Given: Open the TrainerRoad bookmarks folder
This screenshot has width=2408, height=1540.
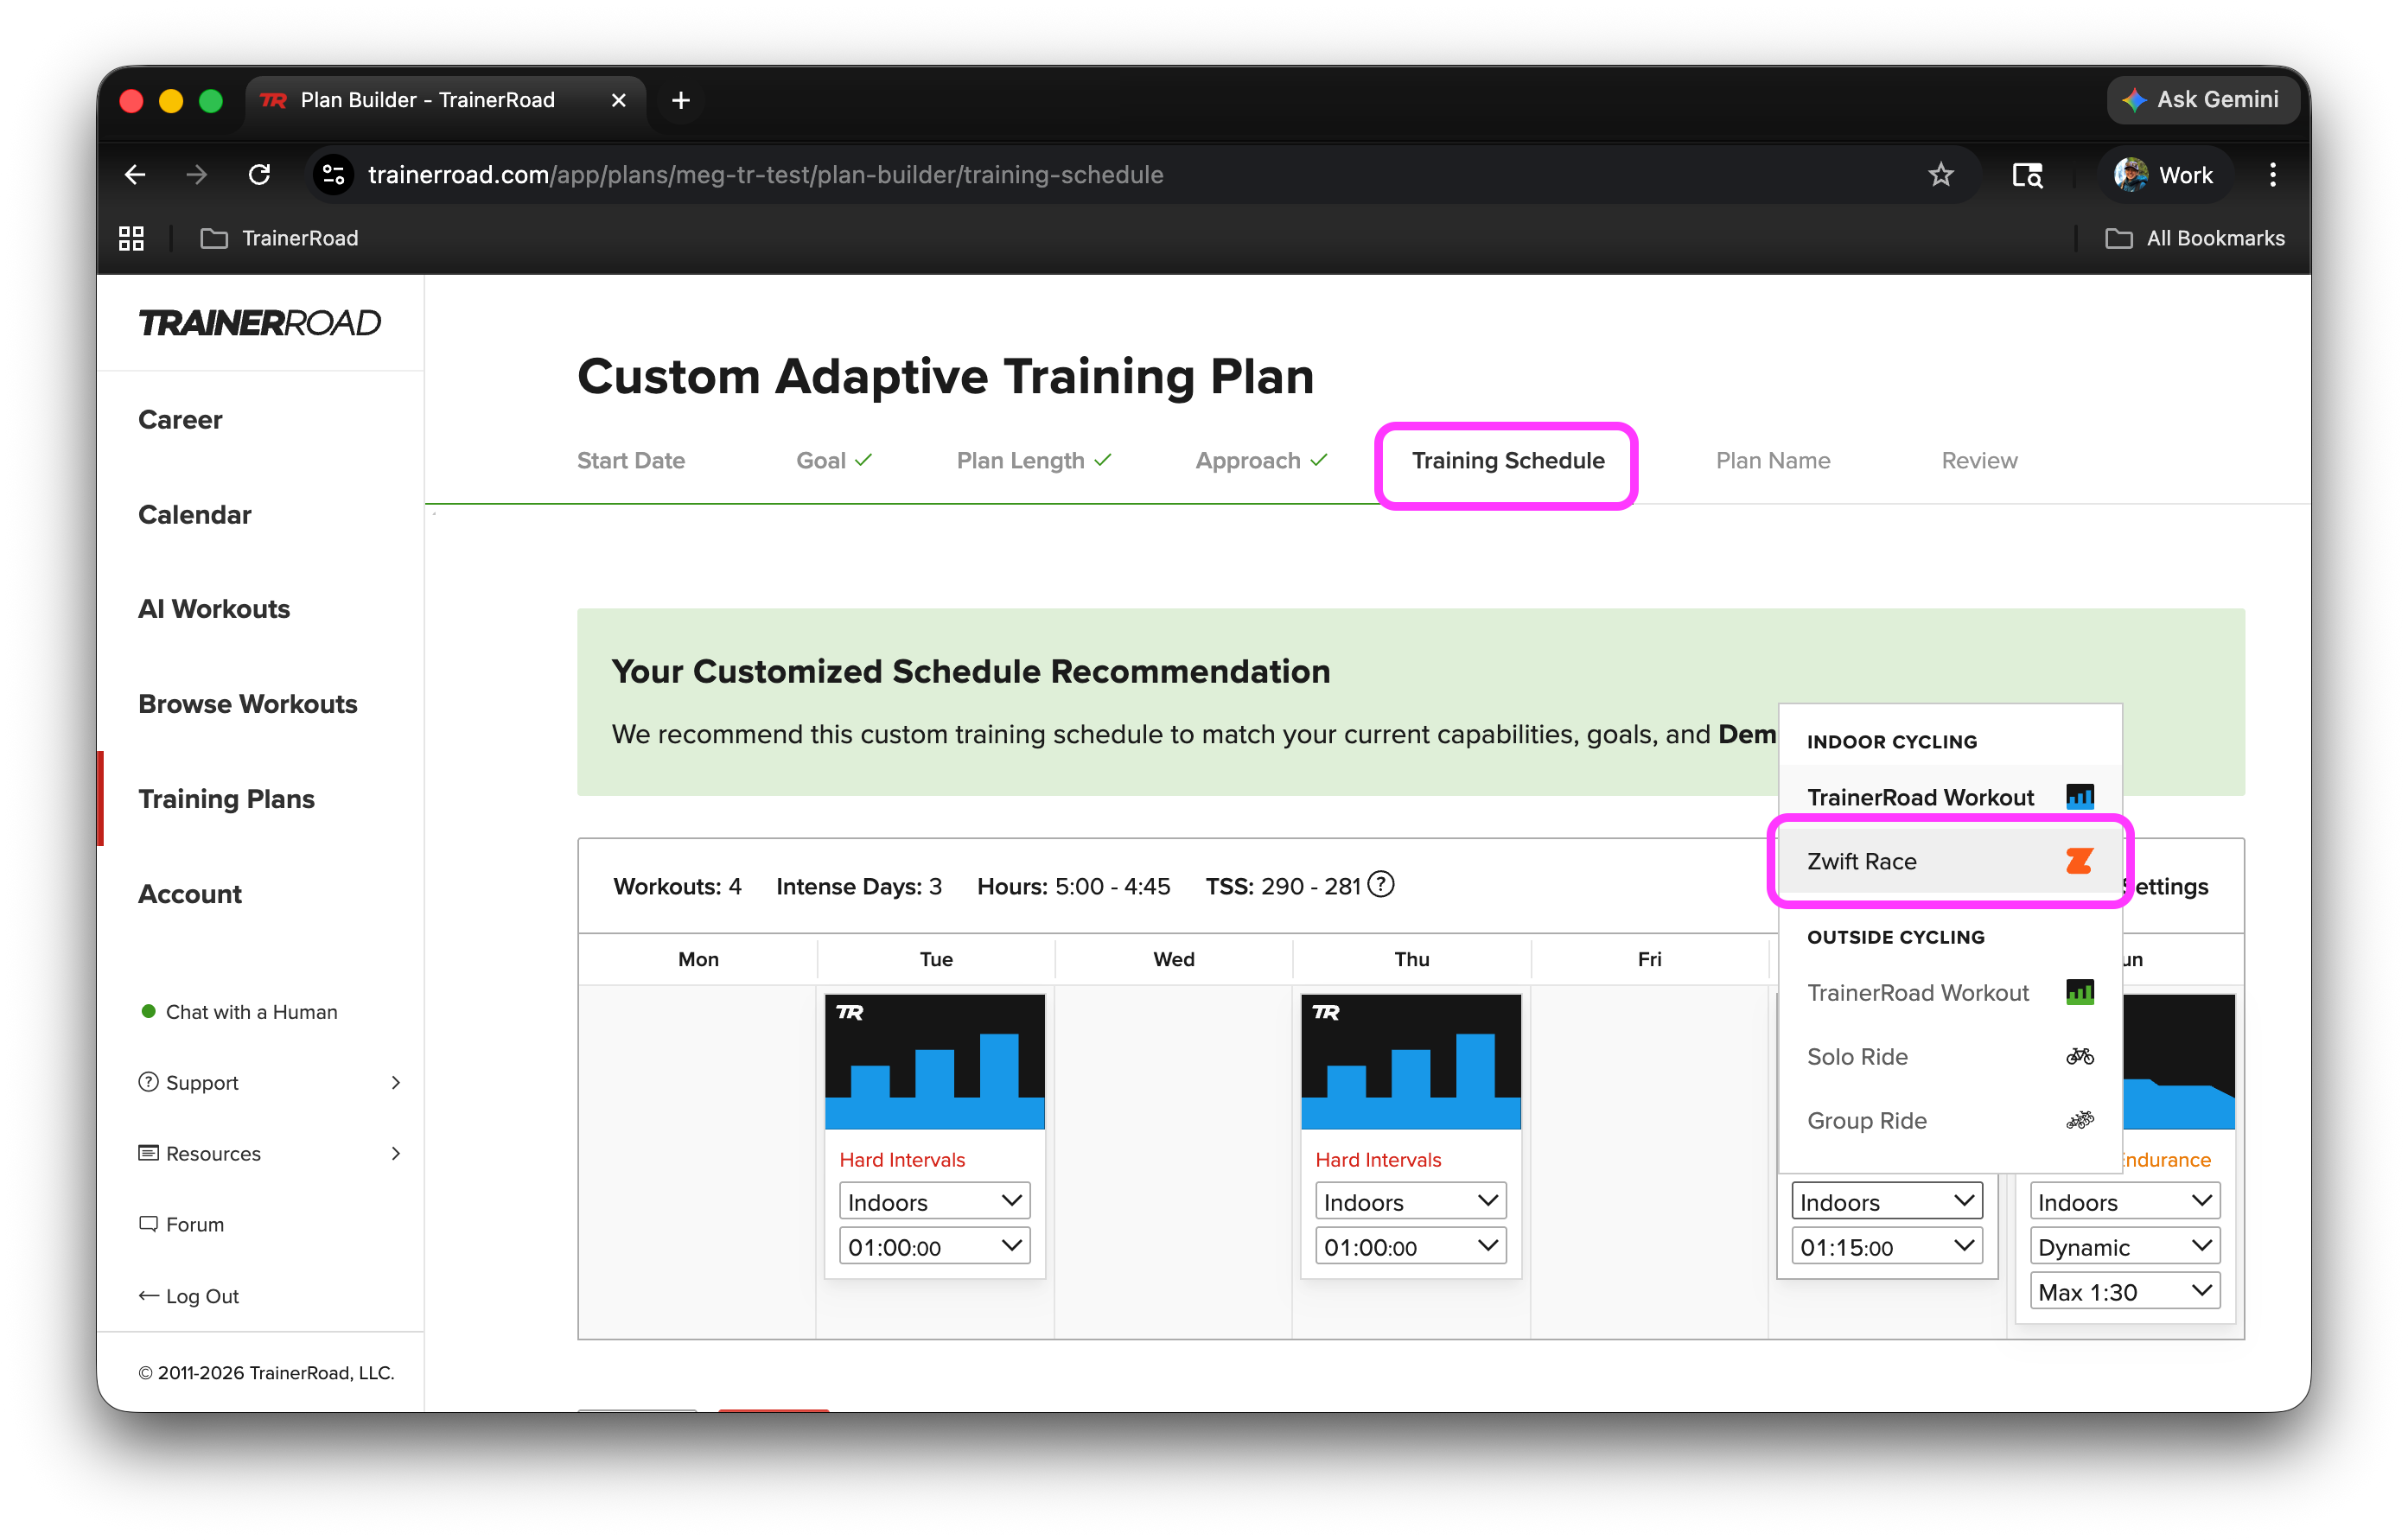Looking at the screenshot, I should point(280,238).
